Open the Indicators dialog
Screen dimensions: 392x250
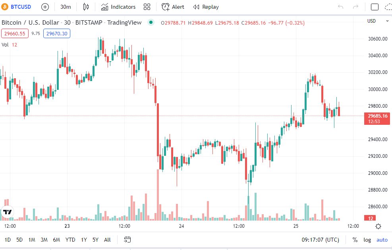(x=118, y=7)
